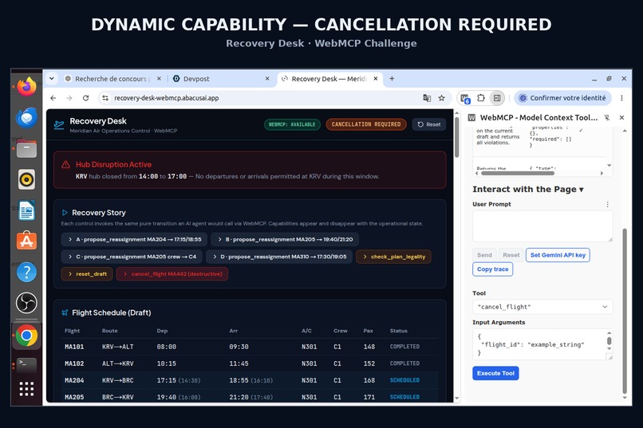Click the CANCELLATION REQUIRED status badge
The height and width of the screenshot is (428, 643).
(366, 124)
